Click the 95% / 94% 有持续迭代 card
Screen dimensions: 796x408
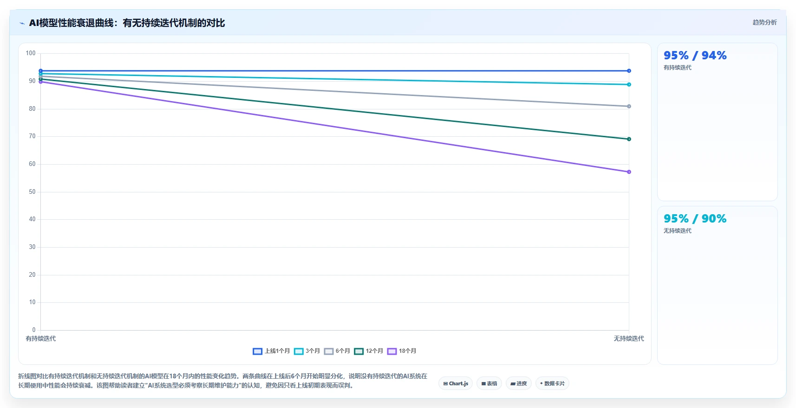pyautogui.click(x=718, y=122)
